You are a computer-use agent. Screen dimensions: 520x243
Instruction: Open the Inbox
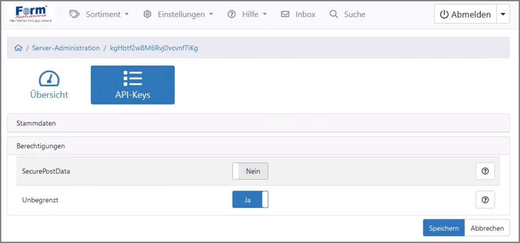[298, 14]
